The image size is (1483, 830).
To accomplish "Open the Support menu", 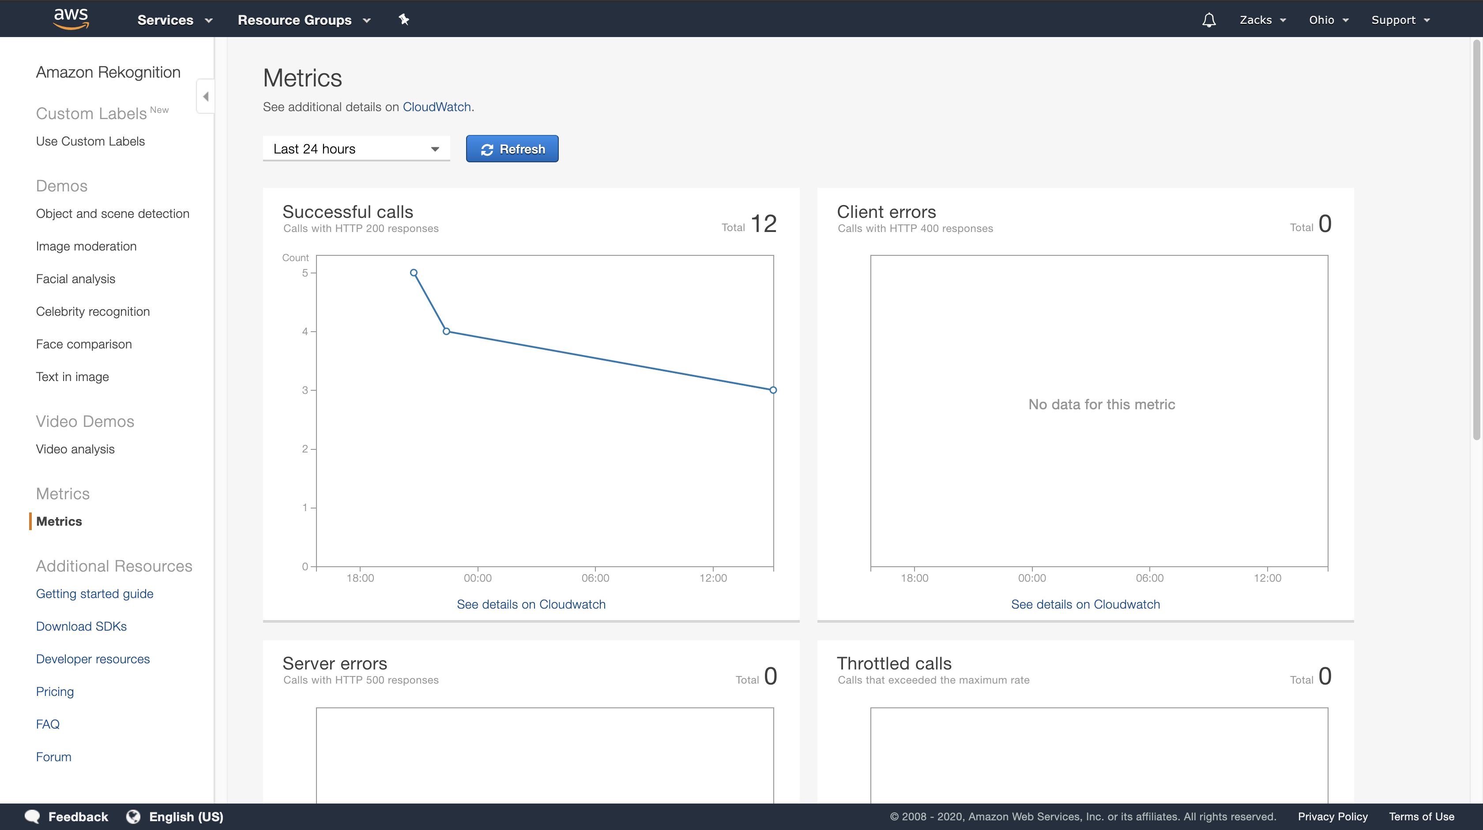I will pyautogui.click(x=1400, y=20).
